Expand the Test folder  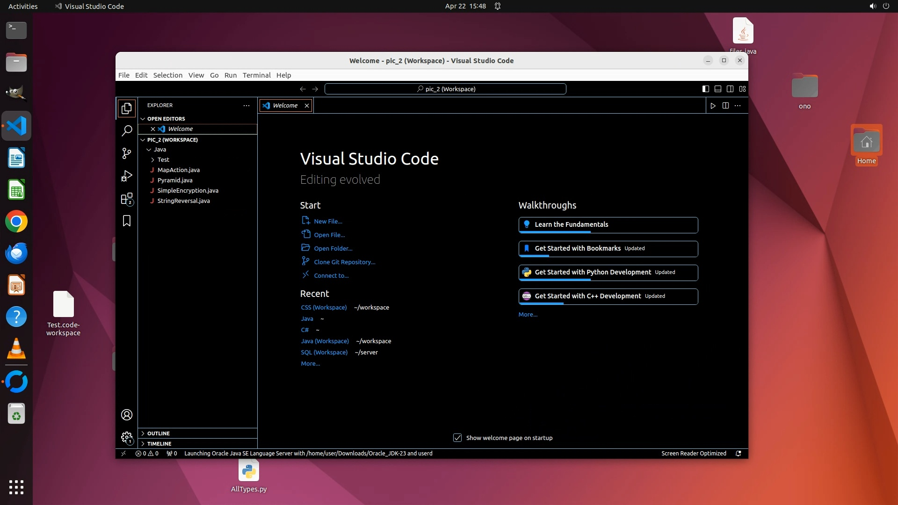click(163, 160)
